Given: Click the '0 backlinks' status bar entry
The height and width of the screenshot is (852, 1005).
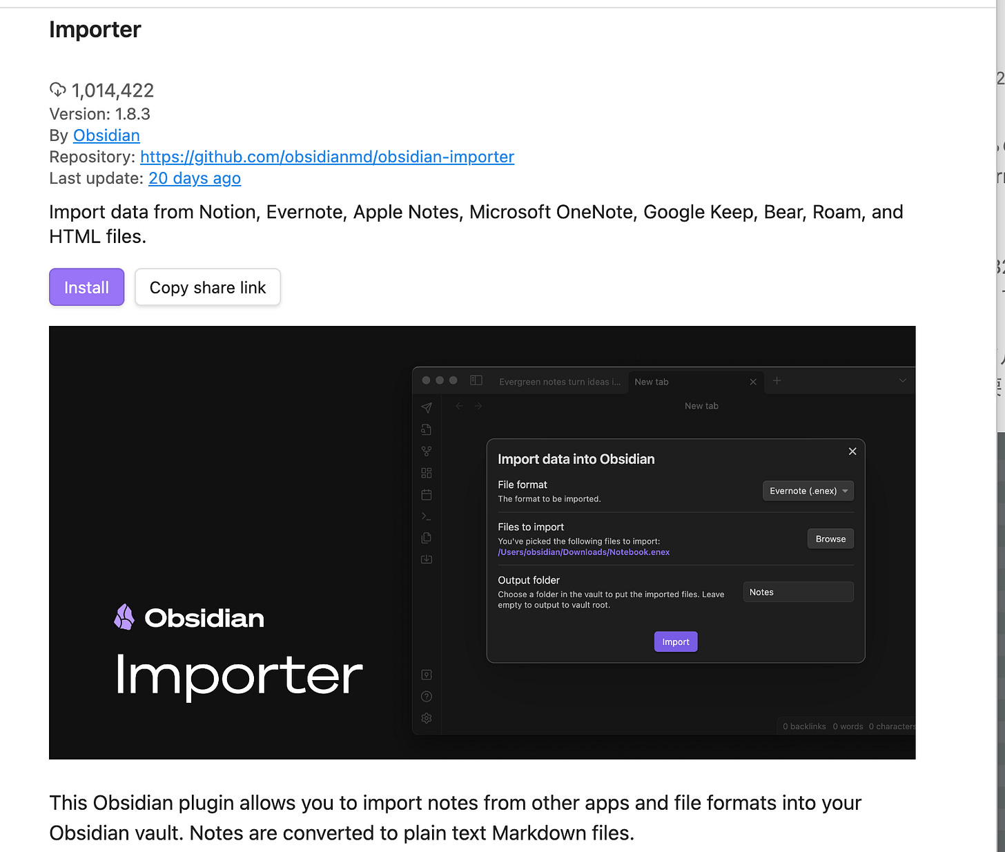Looking at the screenshot, I should (x=804, y=726).
